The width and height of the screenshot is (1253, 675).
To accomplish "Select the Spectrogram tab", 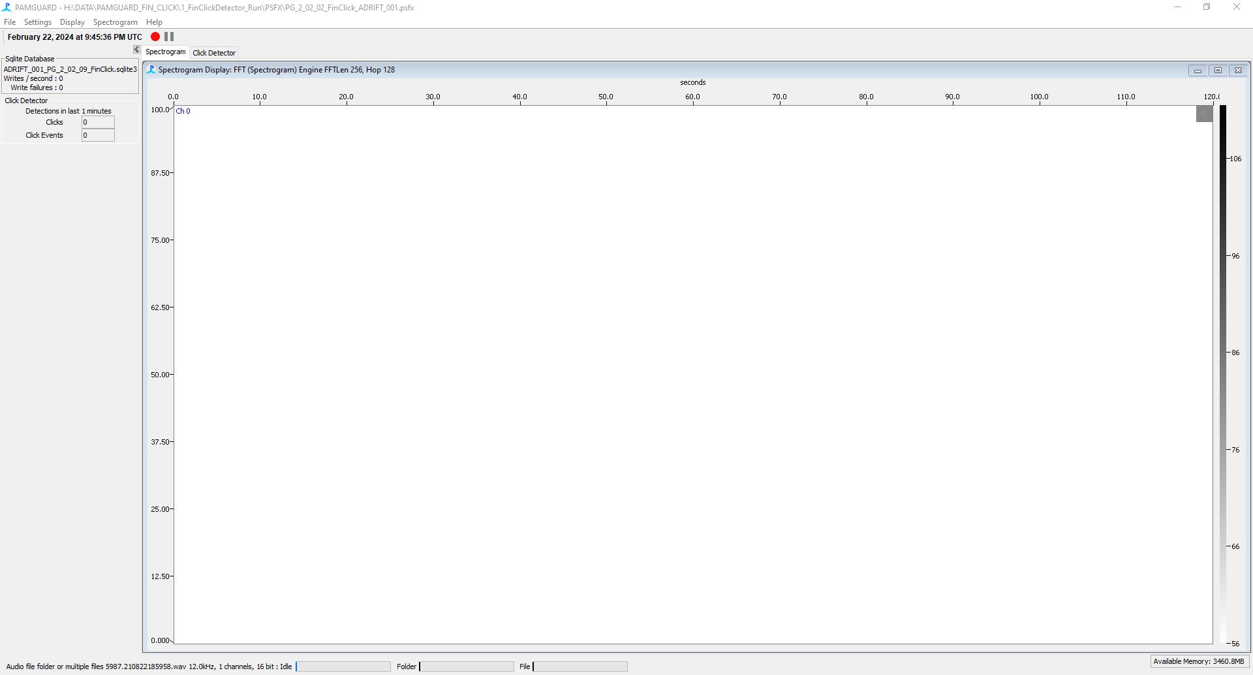I will 165,52.
